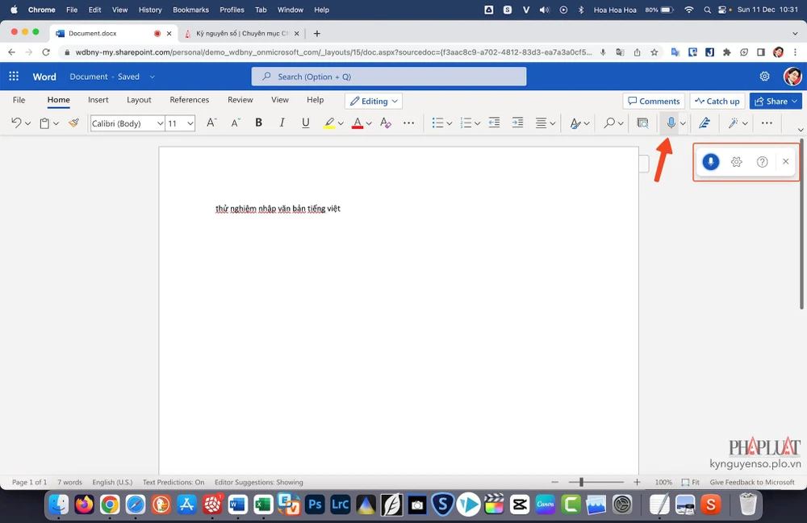Toggle Bold formatting
This screenshot has height=523, width=807.
coord(259,123)
